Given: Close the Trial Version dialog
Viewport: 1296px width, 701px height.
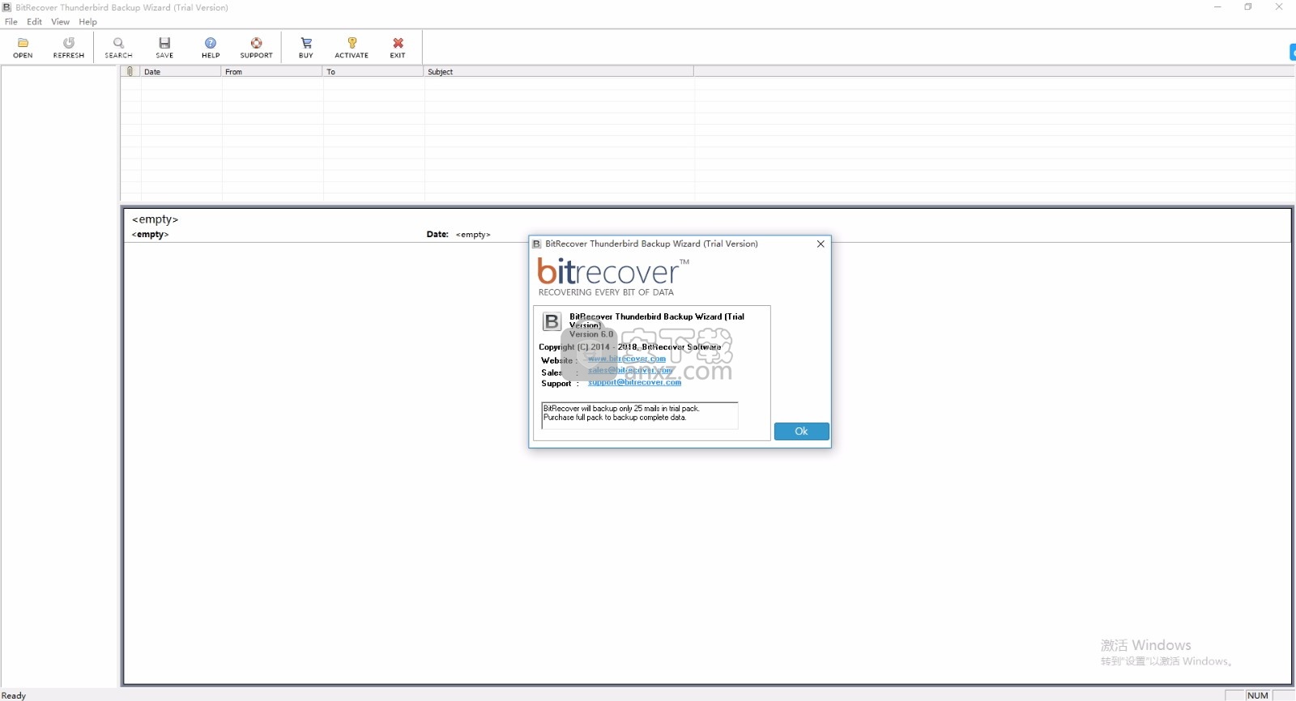Looking at the screenshot, I should [821, 244].
